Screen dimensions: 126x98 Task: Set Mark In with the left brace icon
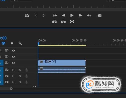pos(36,15)
